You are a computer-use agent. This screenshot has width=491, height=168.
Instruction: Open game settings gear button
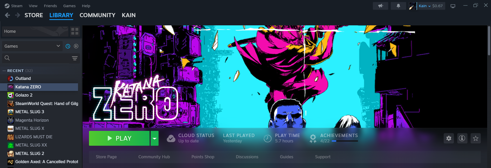449,138
